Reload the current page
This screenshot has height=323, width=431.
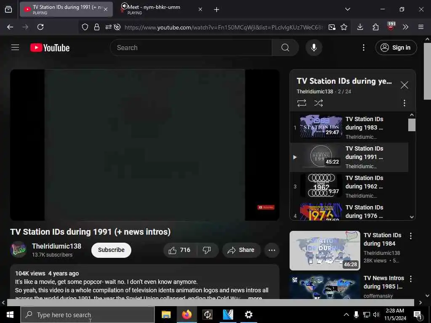(40, 27)
